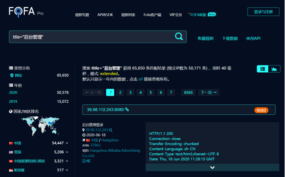Click the 下载数据 link
This screenshot has height=177, width=285.
tap(230, 38)
